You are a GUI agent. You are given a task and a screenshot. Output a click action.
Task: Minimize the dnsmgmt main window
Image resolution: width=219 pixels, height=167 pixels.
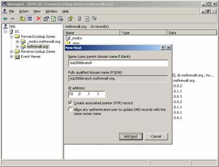(x=203, y=4)
